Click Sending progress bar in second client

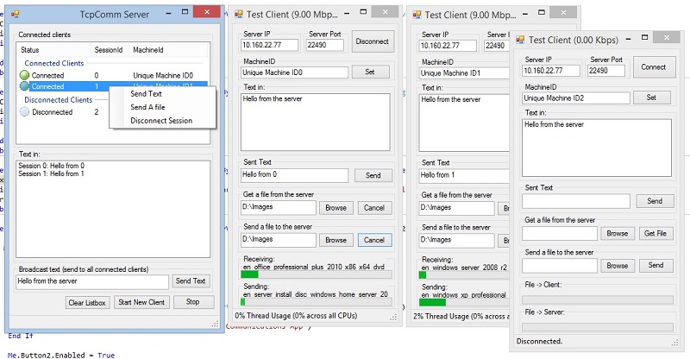click(464, 303)
